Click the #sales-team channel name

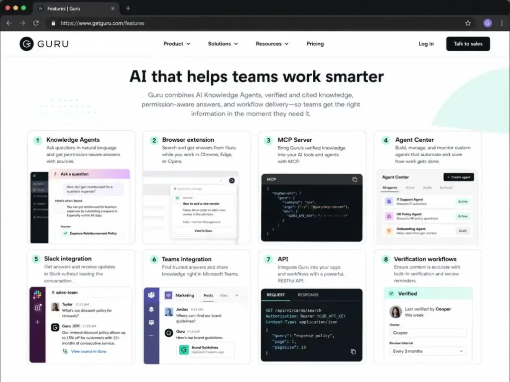[x=65, y=292]
